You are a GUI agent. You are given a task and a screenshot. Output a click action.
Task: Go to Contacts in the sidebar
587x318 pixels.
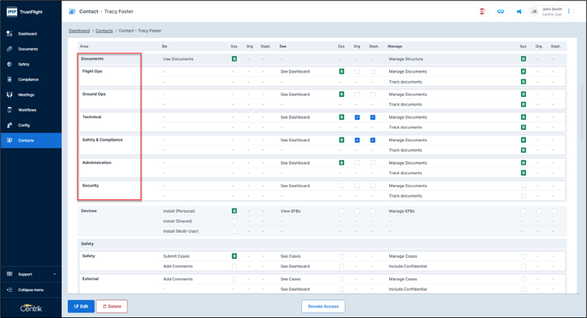[x=27, y=140]
